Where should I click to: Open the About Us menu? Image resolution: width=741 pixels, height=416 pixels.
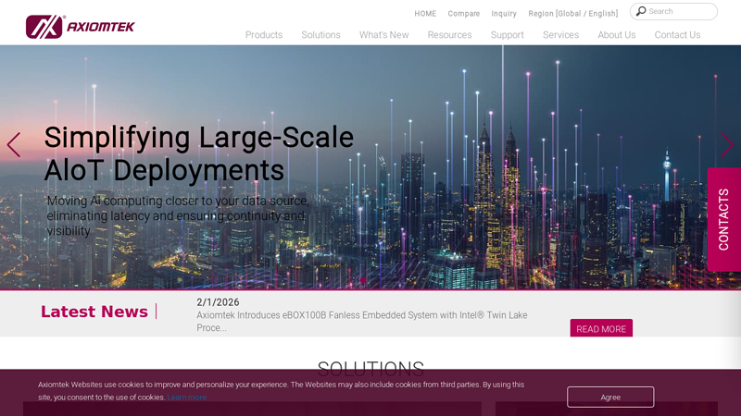pyautogui.click(x=616, y=35)
